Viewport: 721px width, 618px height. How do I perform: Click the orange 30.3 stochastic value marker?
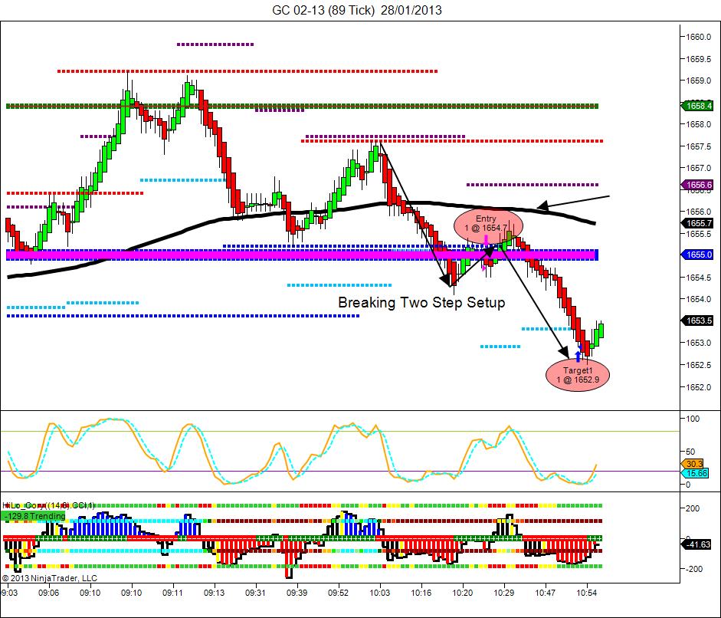tap(693, 464)
